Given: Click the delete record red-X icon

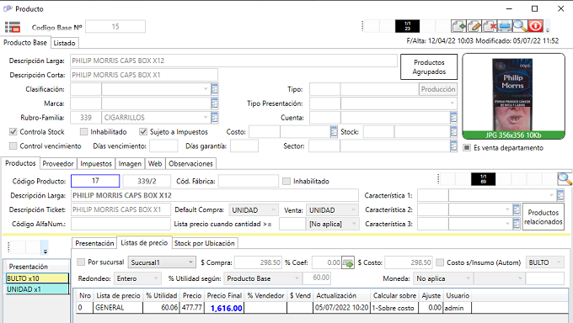Looking at the screenshot, I should pos(490,27).
